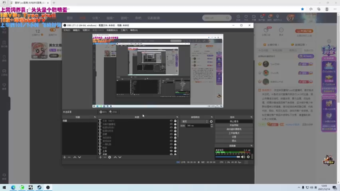
Task: Pop out the 混音器 dock panel
Action: tap(252, 146)
